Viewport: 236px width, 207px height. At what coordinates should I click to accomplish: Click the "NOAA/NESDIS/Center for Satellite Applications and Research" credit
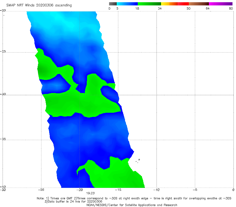[132, 205]
